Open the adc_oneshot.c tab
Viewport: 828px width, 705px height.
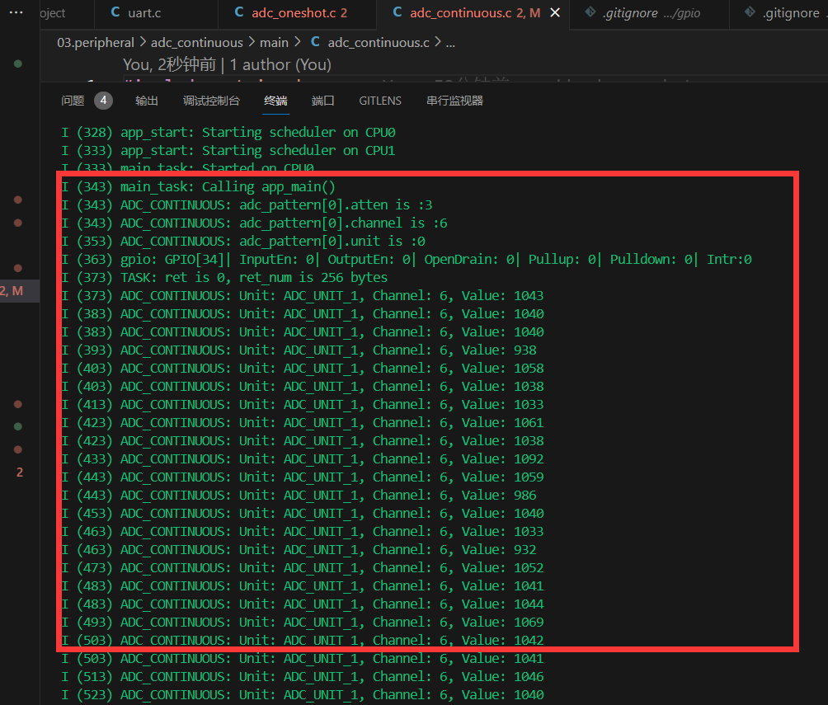pyautogui.click(x=294, y=12)
